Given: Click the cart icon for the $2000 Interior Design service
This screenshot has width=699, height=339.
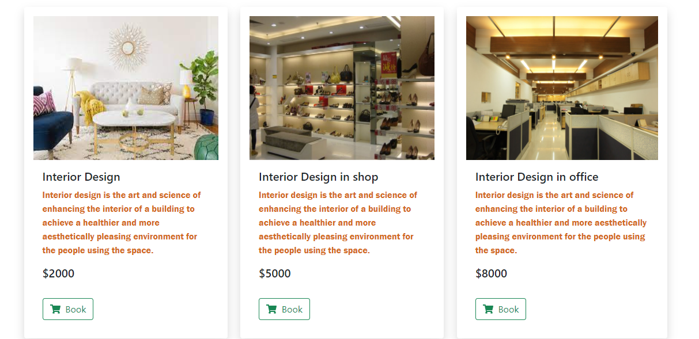Looking at the screenshot, I should coord(56,309).
